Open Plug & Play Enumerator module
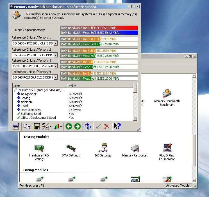The image size is (209, 197). pyautogui.click(x=167, y=148)
